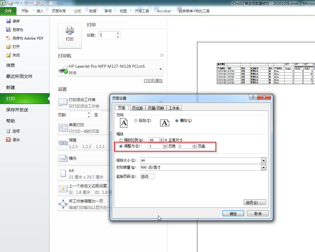
Task: Click the help question mark in dialog
Action: 253,98
